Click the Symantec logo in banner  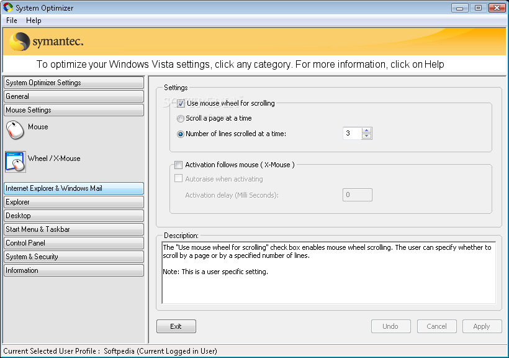tap(46, 42)
